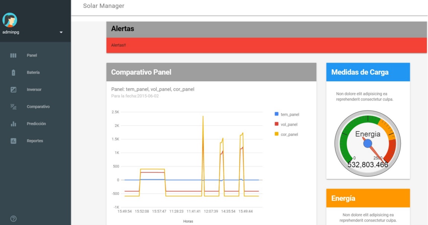Screen dimensions: 428x225
Task: Select the Batería sidebar icon
Action: (x=13, y=72)
